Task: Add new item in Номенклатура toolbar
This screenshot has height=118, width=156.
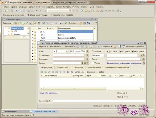Action: [x=16, y=23]
